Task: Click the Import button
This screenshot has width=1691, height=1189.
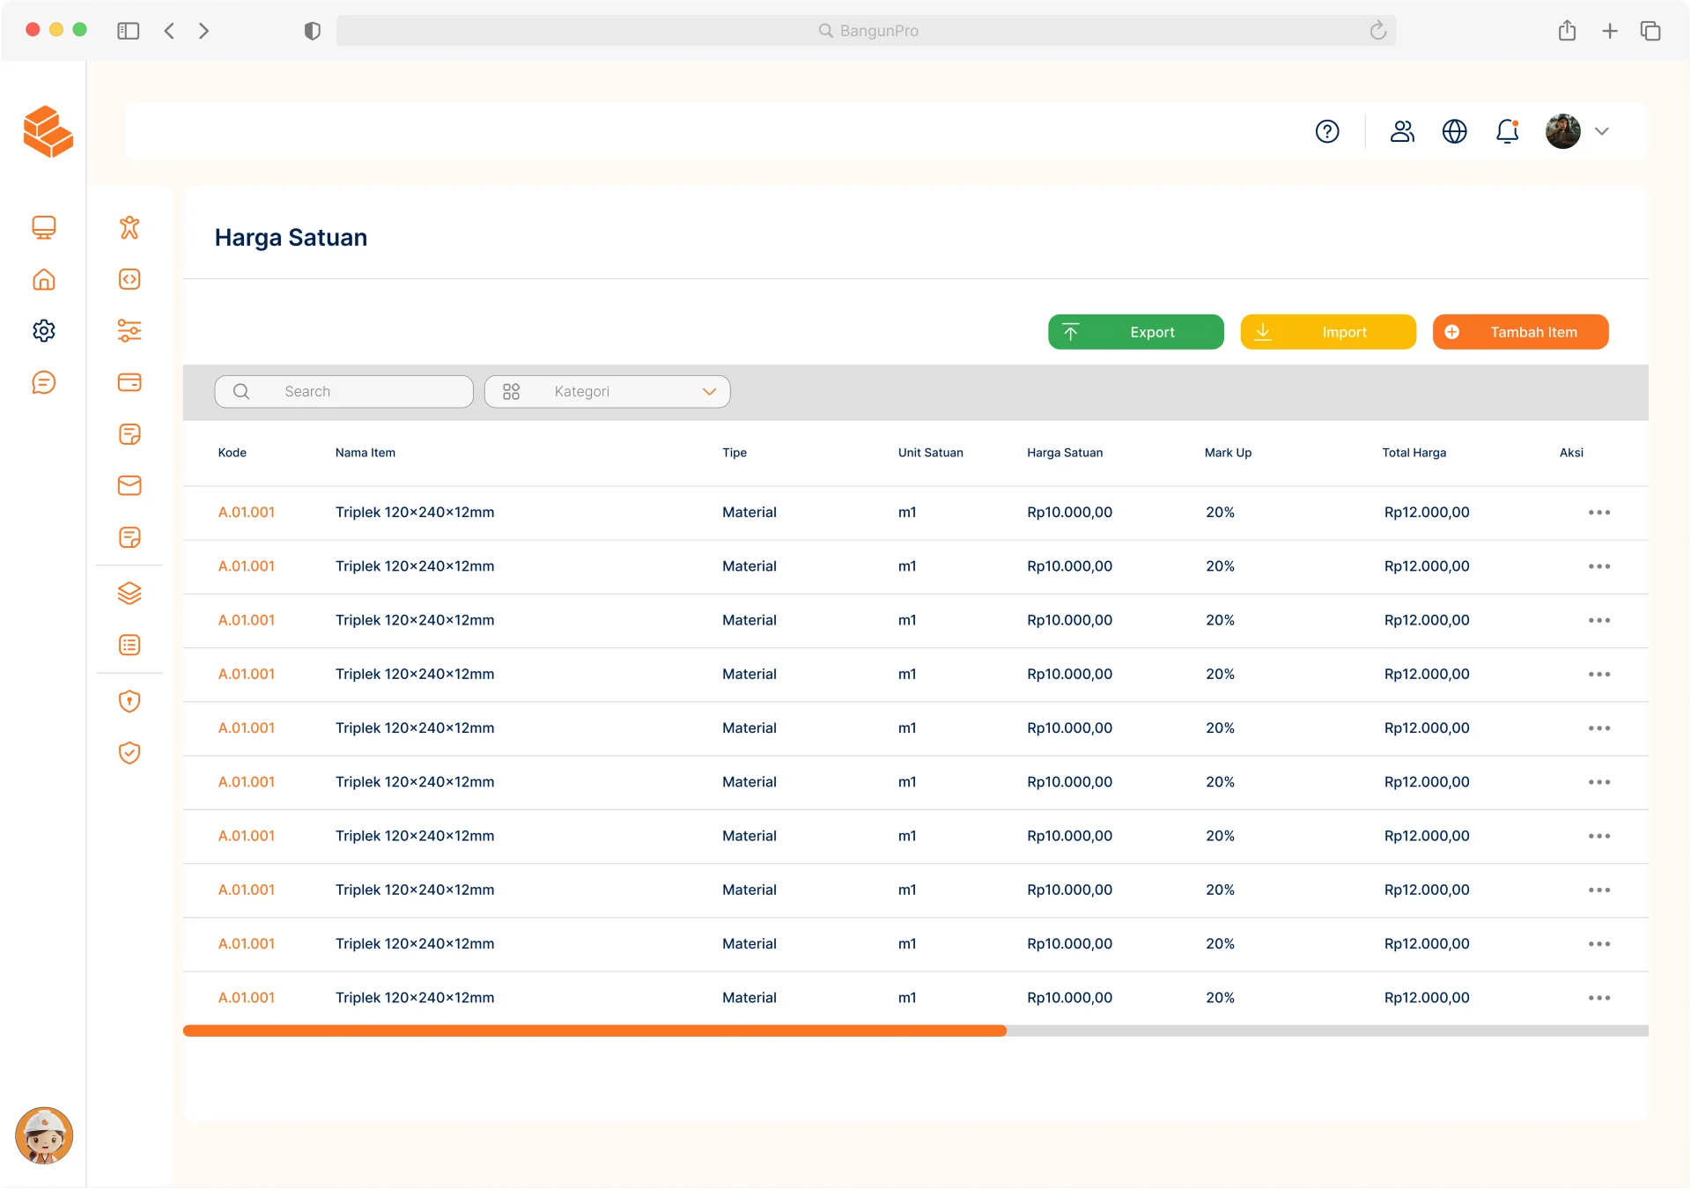Action: pyautogui.click(x=1327, y=332)
